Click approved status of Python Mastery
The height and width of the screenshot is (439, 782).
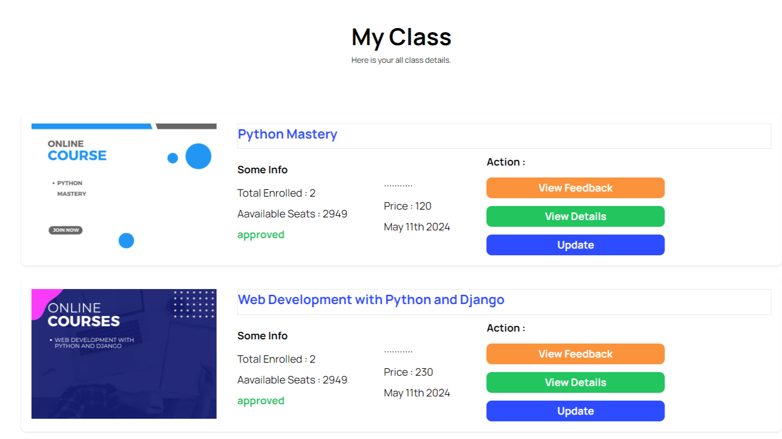point(260,235)
